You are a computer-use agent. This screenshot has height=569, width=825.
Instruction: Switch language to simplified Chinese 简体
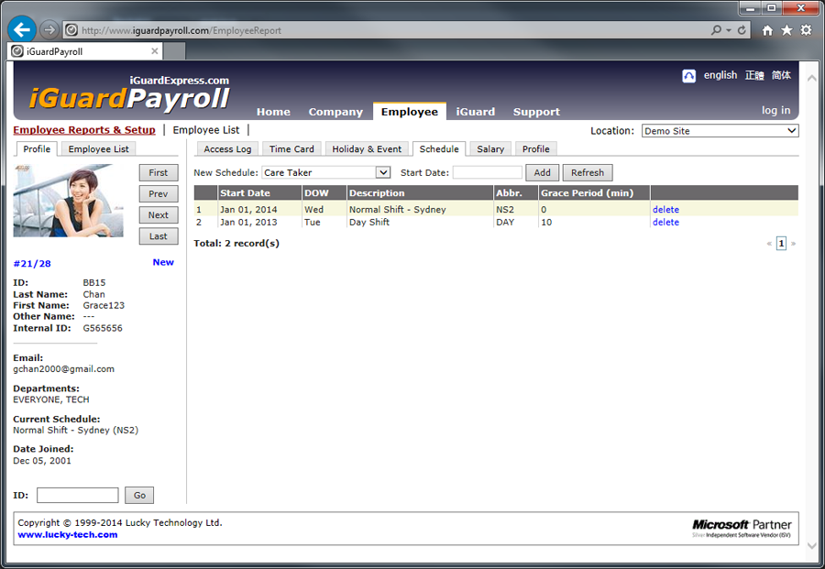(x=781, y=75)
